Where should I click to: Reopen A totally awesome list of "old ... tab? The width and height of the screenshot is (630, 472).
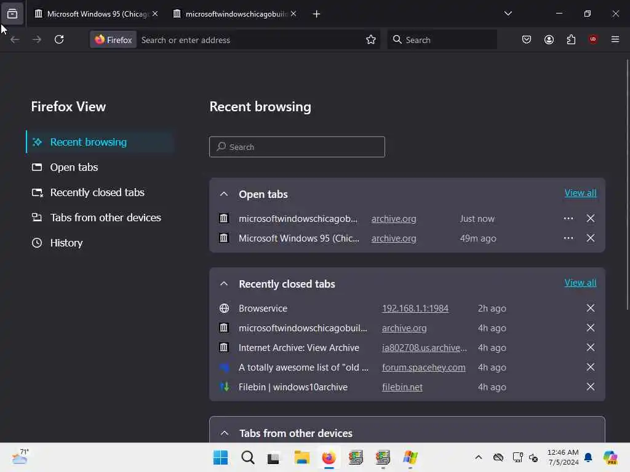(303, 368)
